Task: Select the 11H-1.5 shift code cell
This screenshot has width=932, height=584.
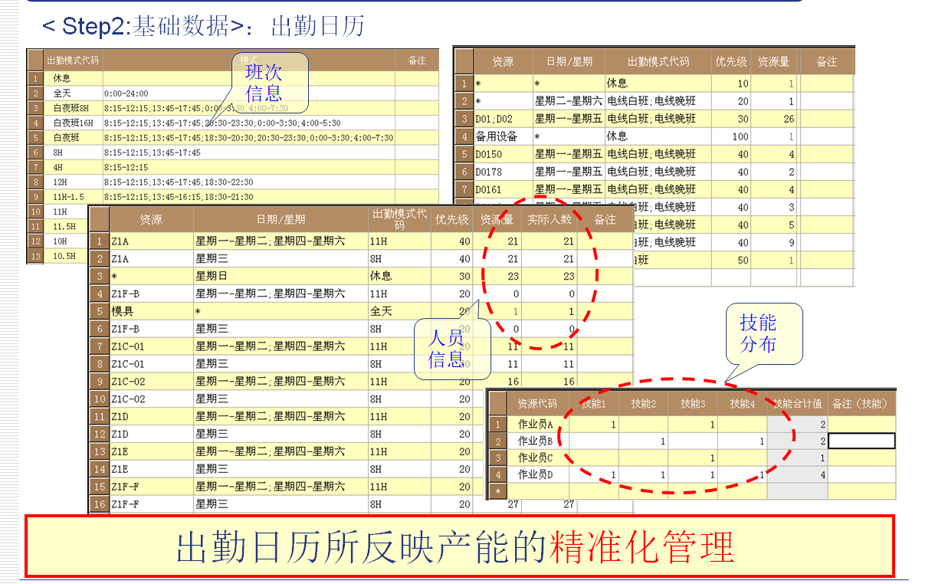Action: [70, 196]
